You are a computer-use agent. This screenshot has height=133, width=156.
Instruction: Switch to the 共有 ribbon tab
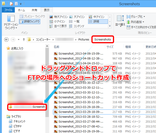34,10
